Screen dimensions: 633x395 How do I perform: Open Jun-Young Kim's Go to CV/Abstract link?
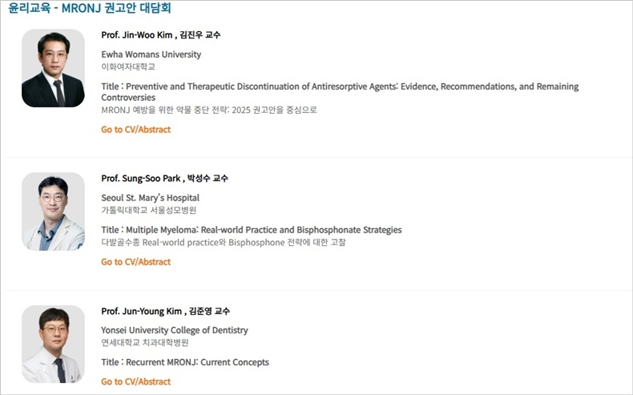point(135,382)
